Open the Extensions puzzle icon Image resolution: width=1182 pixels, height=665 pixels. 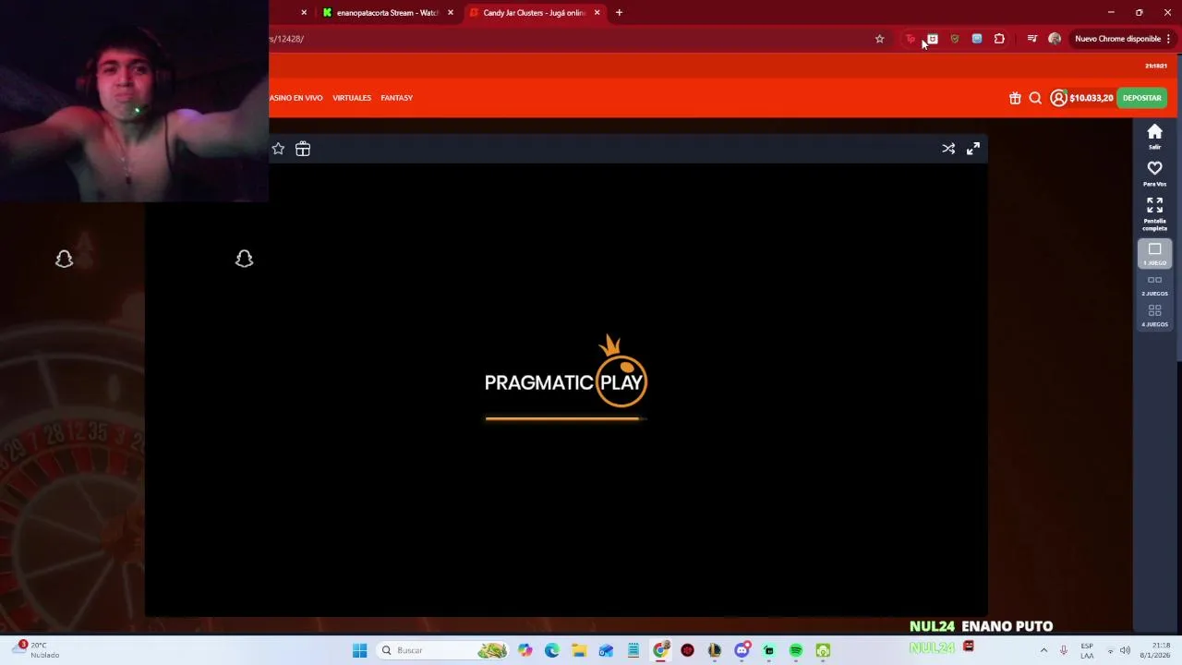(999, 39)
